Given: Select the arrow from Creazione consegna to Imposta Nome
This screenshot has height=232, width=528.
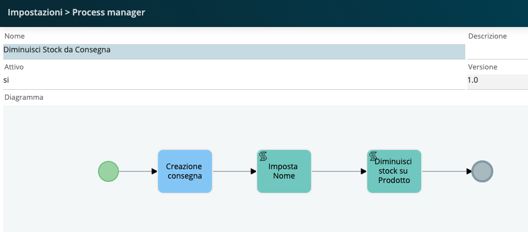Looking at the screenshot, I should (235, 171).
